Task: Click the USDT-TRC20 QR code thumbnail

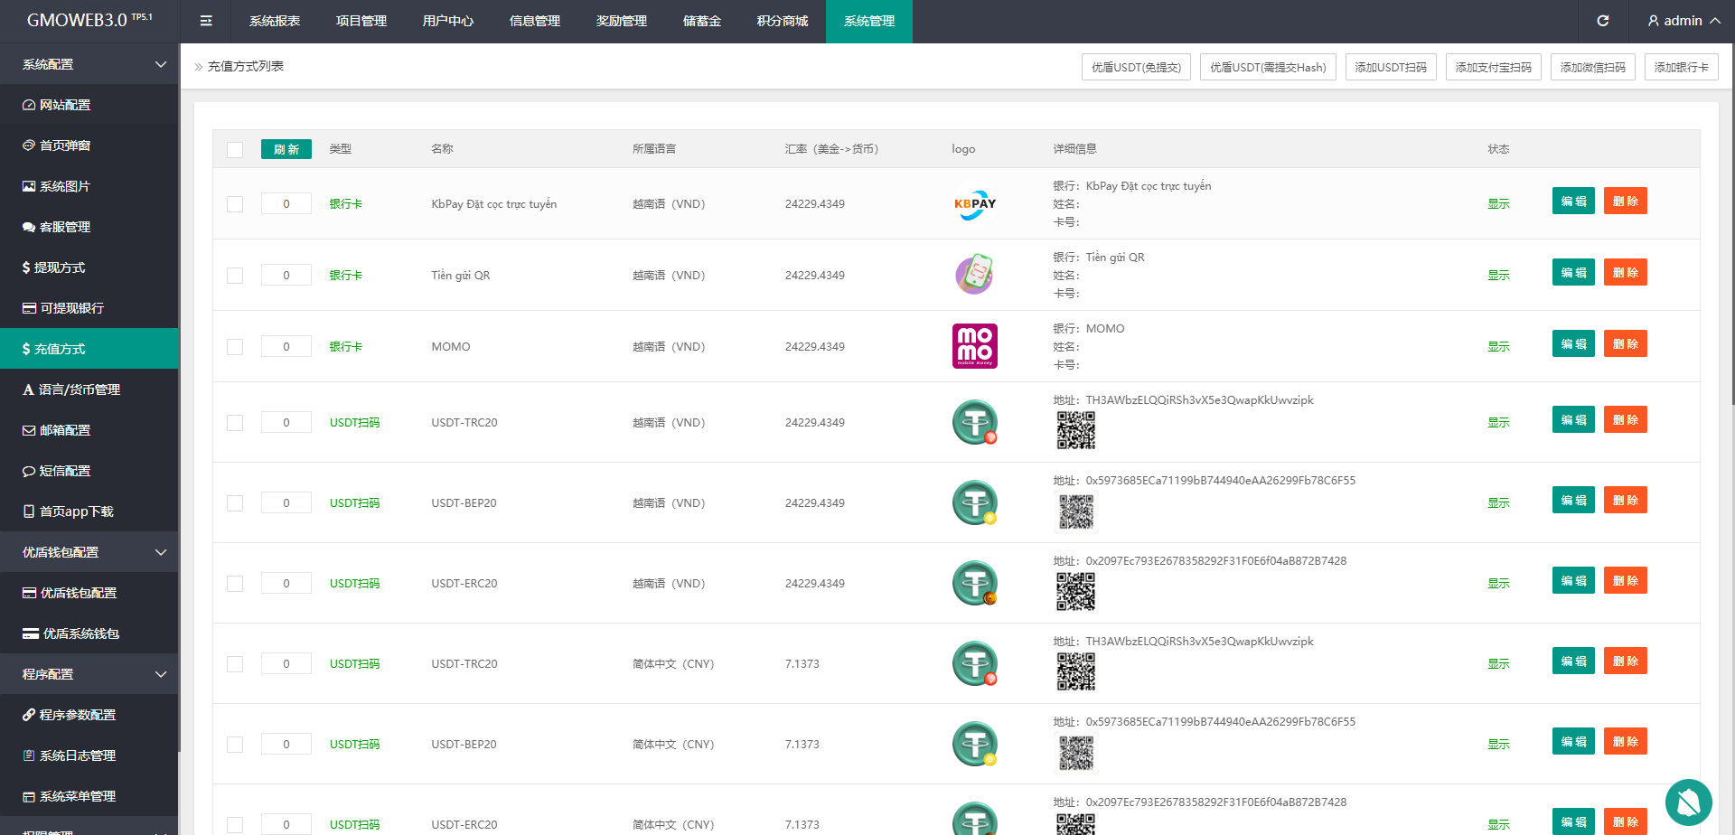Action: pyautogui.click(x=1075, y=431)
